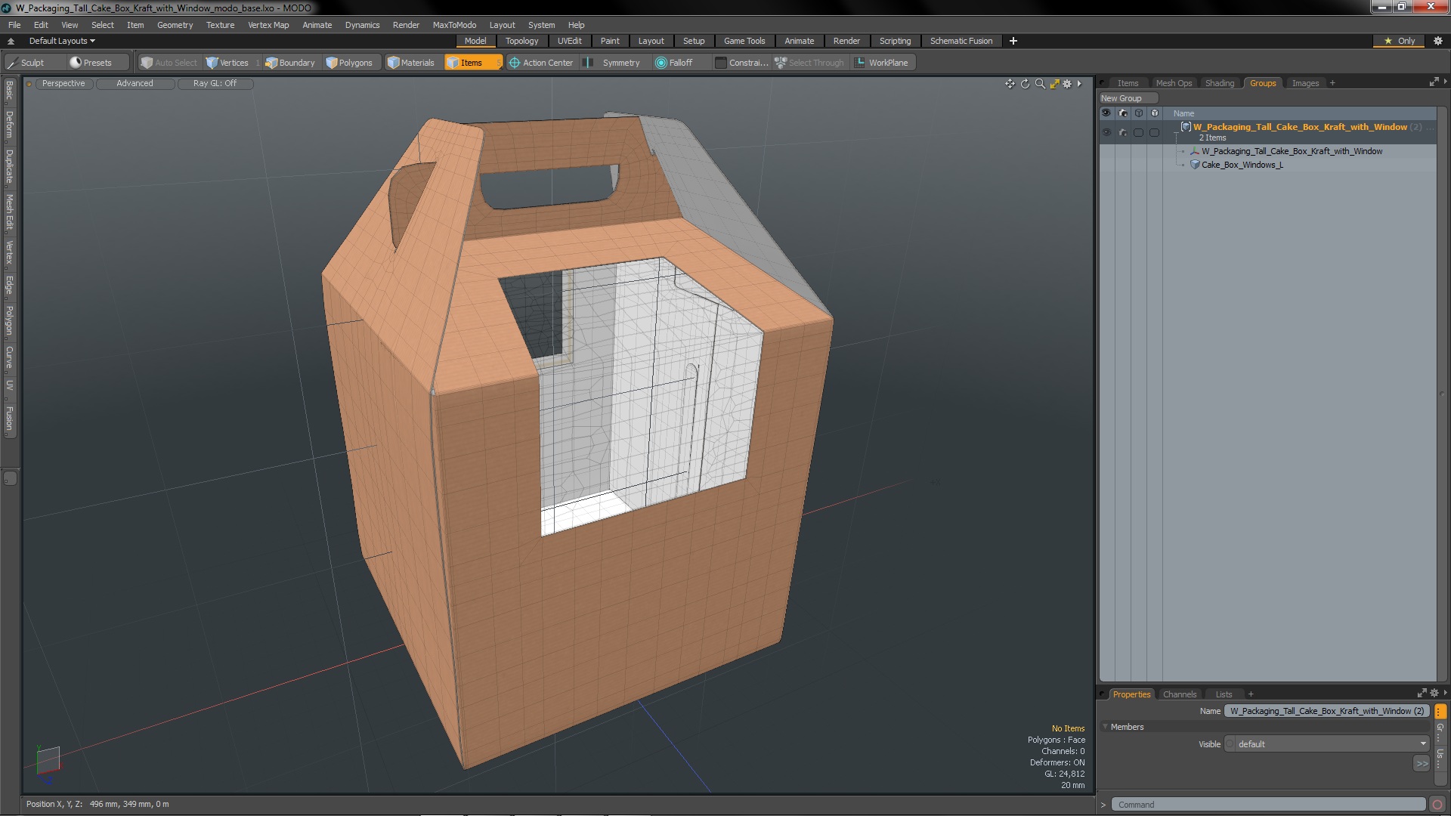Click the viewport rotate icon
The width and height of the screenshot is (1451, 816).
pos(1025,84)
